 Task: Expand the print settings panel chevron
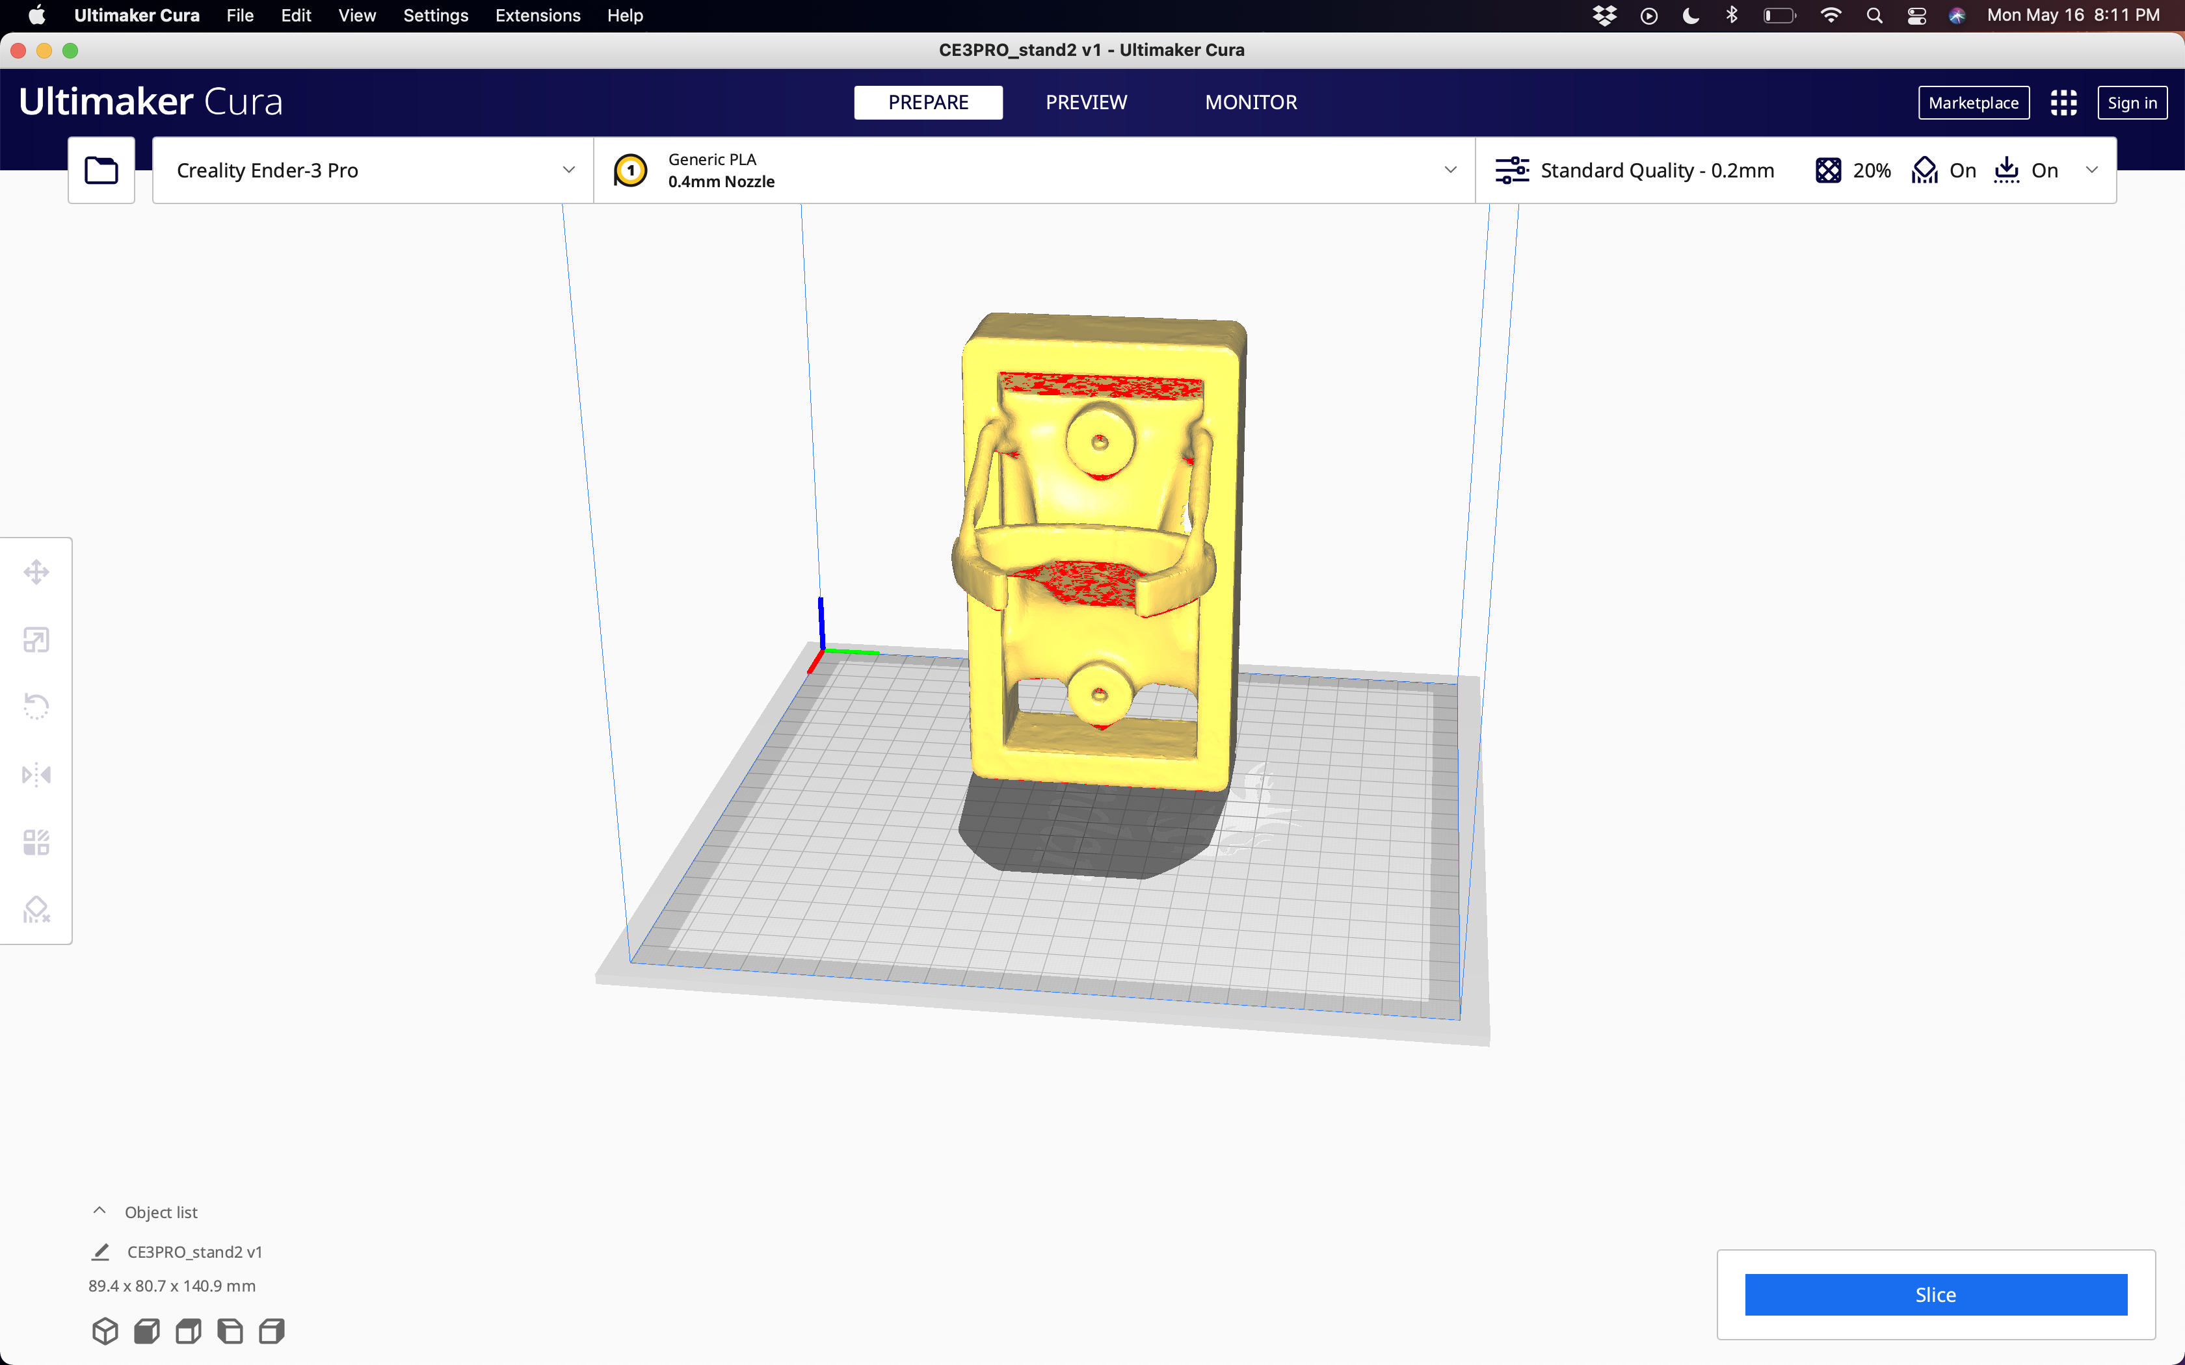(x=2093, y=170)
